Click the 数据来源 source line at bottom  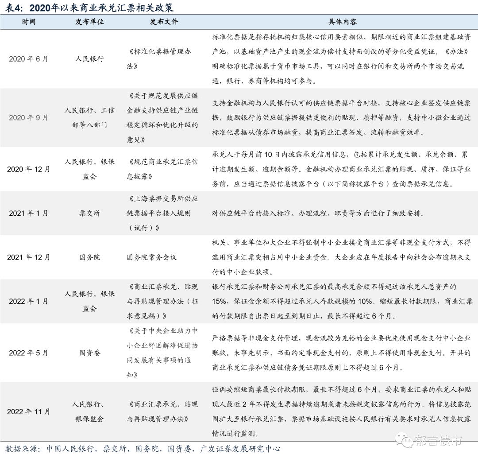143,449
